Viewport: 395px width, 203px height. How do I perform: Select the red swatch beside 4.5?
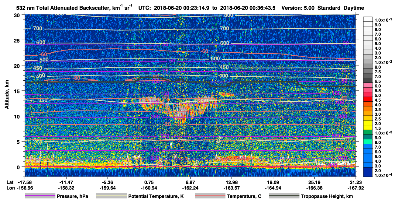(369, 100)
